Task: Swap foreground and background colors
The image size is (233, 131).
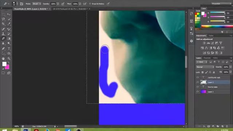Action: [x=9, y=63]
